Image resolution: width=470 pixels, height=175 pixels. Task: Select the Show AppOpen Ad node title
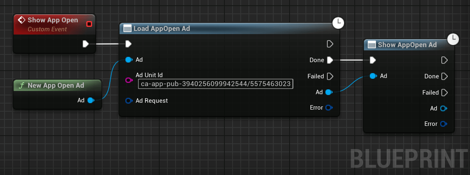pos(407,45)
